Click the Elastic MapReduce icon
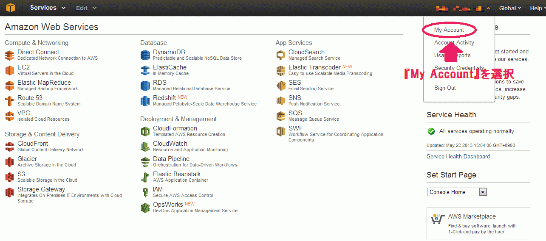 10,86
